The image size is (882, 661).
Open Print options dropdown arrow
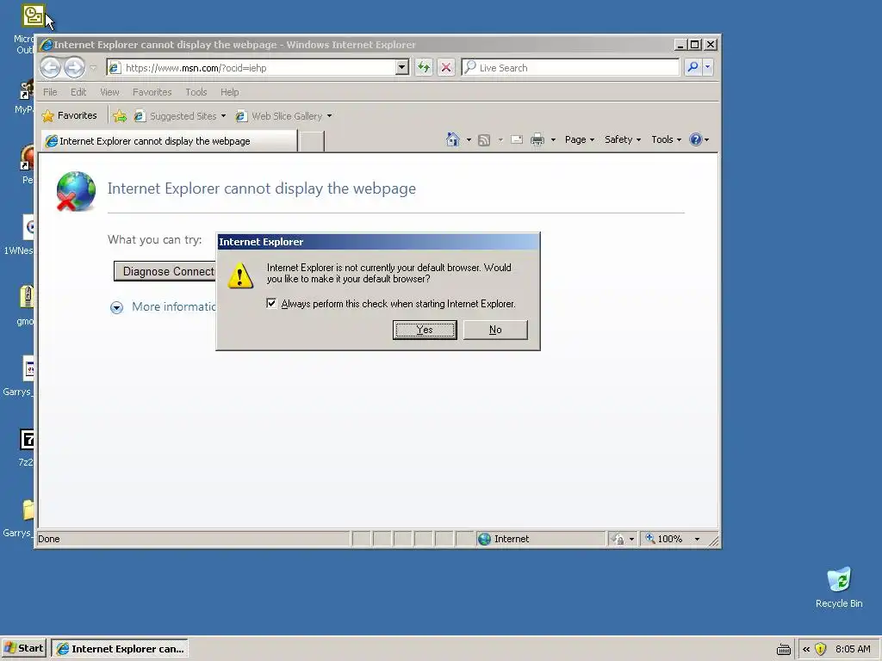(x=553, y=140)
